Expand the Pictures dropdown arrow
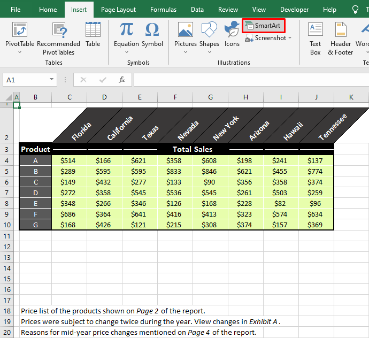Screen dimensions: 369x338 [x=186, y=52]
